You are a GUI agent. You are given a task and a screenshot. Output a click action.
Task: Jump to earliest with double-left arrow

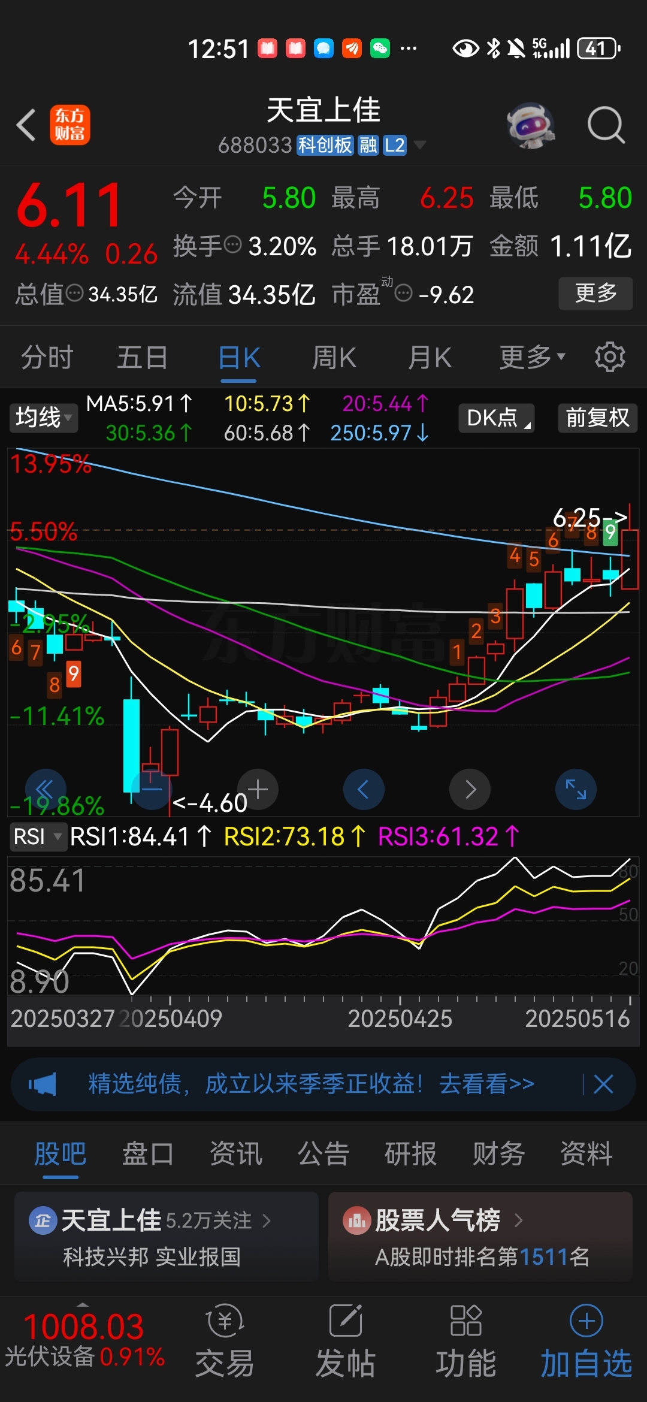point(46,789)
